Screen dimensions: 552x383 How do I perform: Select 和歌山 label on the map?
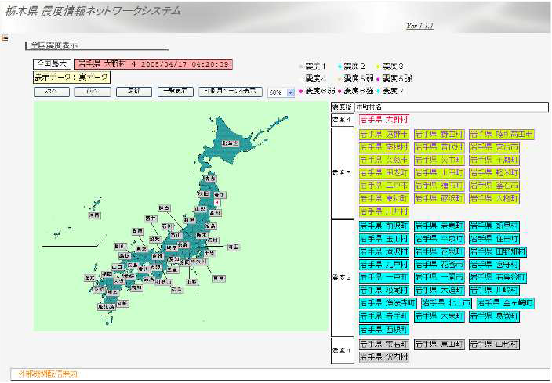[x=164, y=282]
